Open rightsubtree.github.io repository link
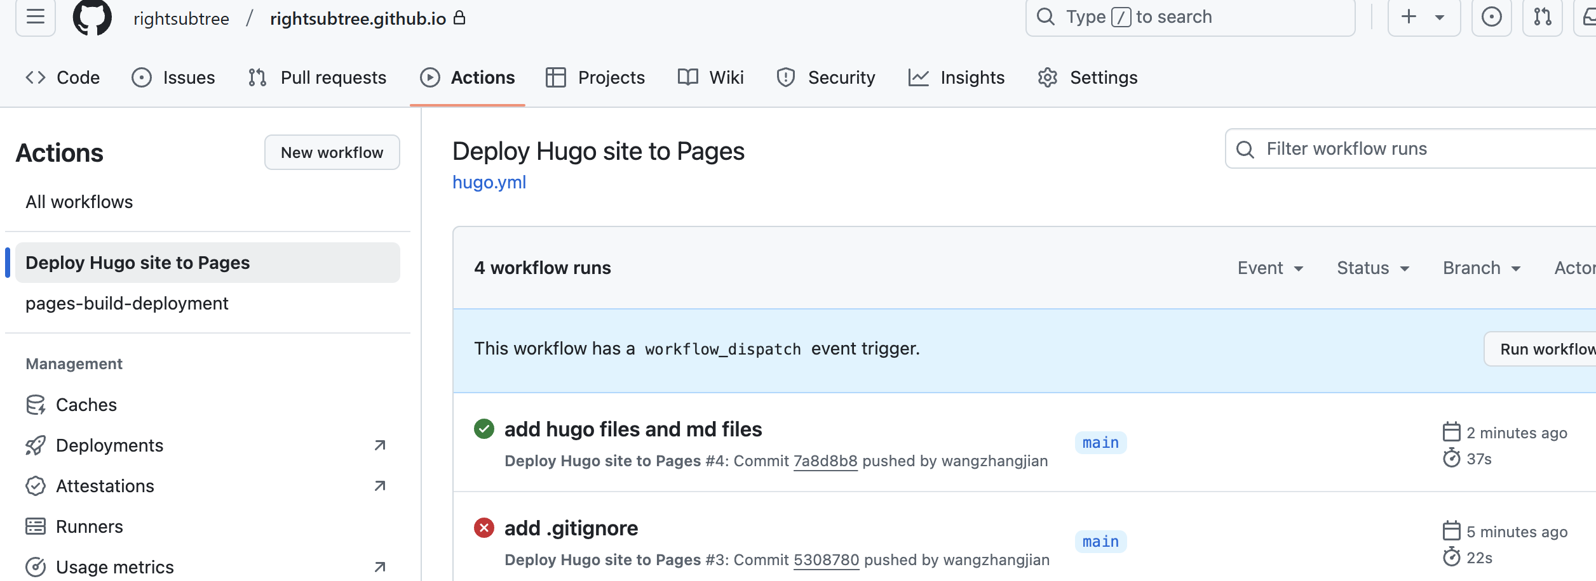Image resolution: width=1596 pixels, height=581 pixels. point(358,19)
